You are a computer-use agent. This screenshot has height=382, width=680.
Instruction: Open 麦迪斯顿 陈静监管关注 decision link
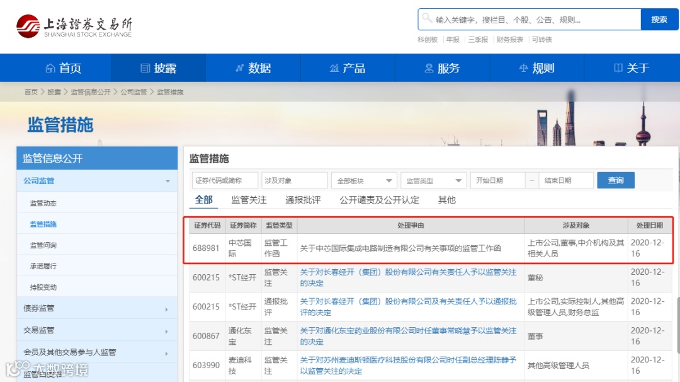click(408, 365)
